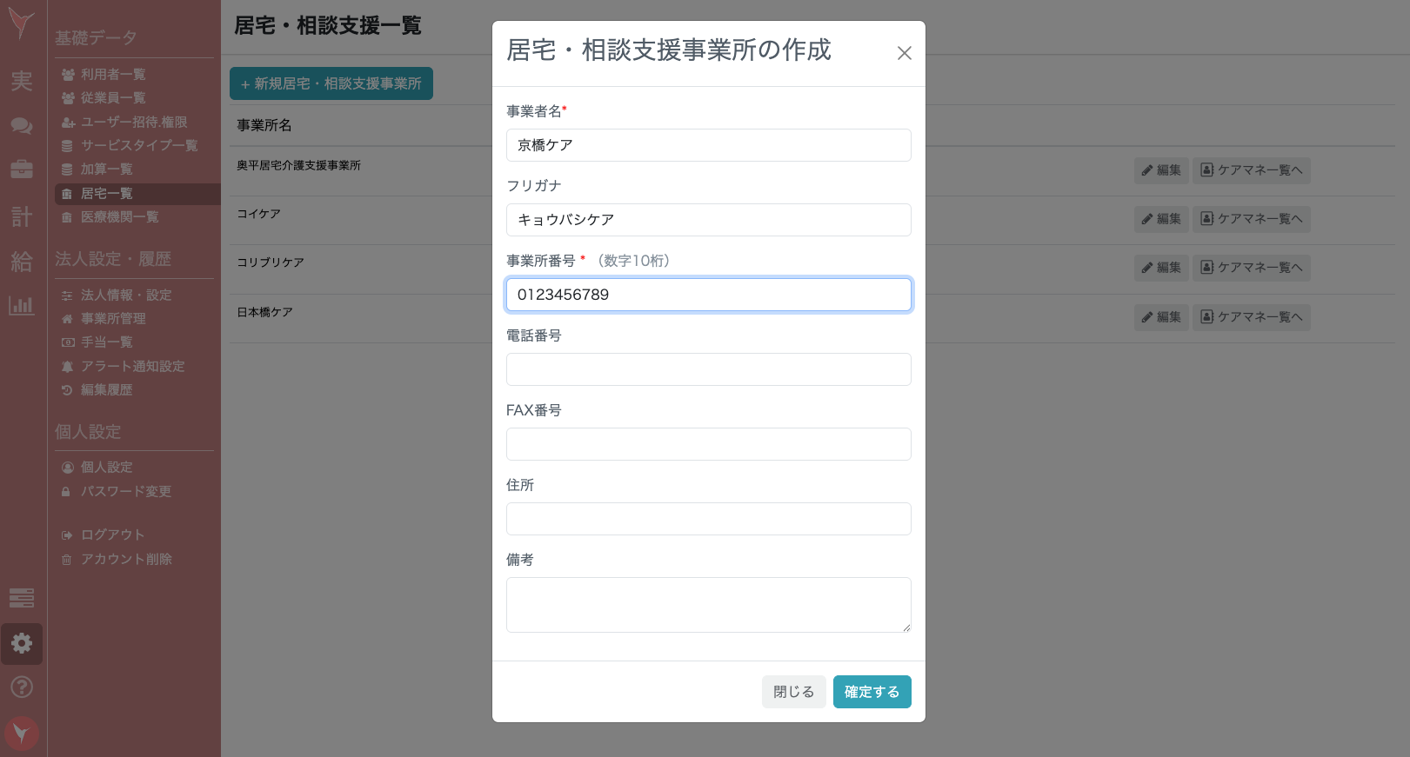The width and height of the screenshot is (1410, 757).
Task: Click ケアマネ一覧へ for 日本橋ケア row
Action: point(1252,317)
